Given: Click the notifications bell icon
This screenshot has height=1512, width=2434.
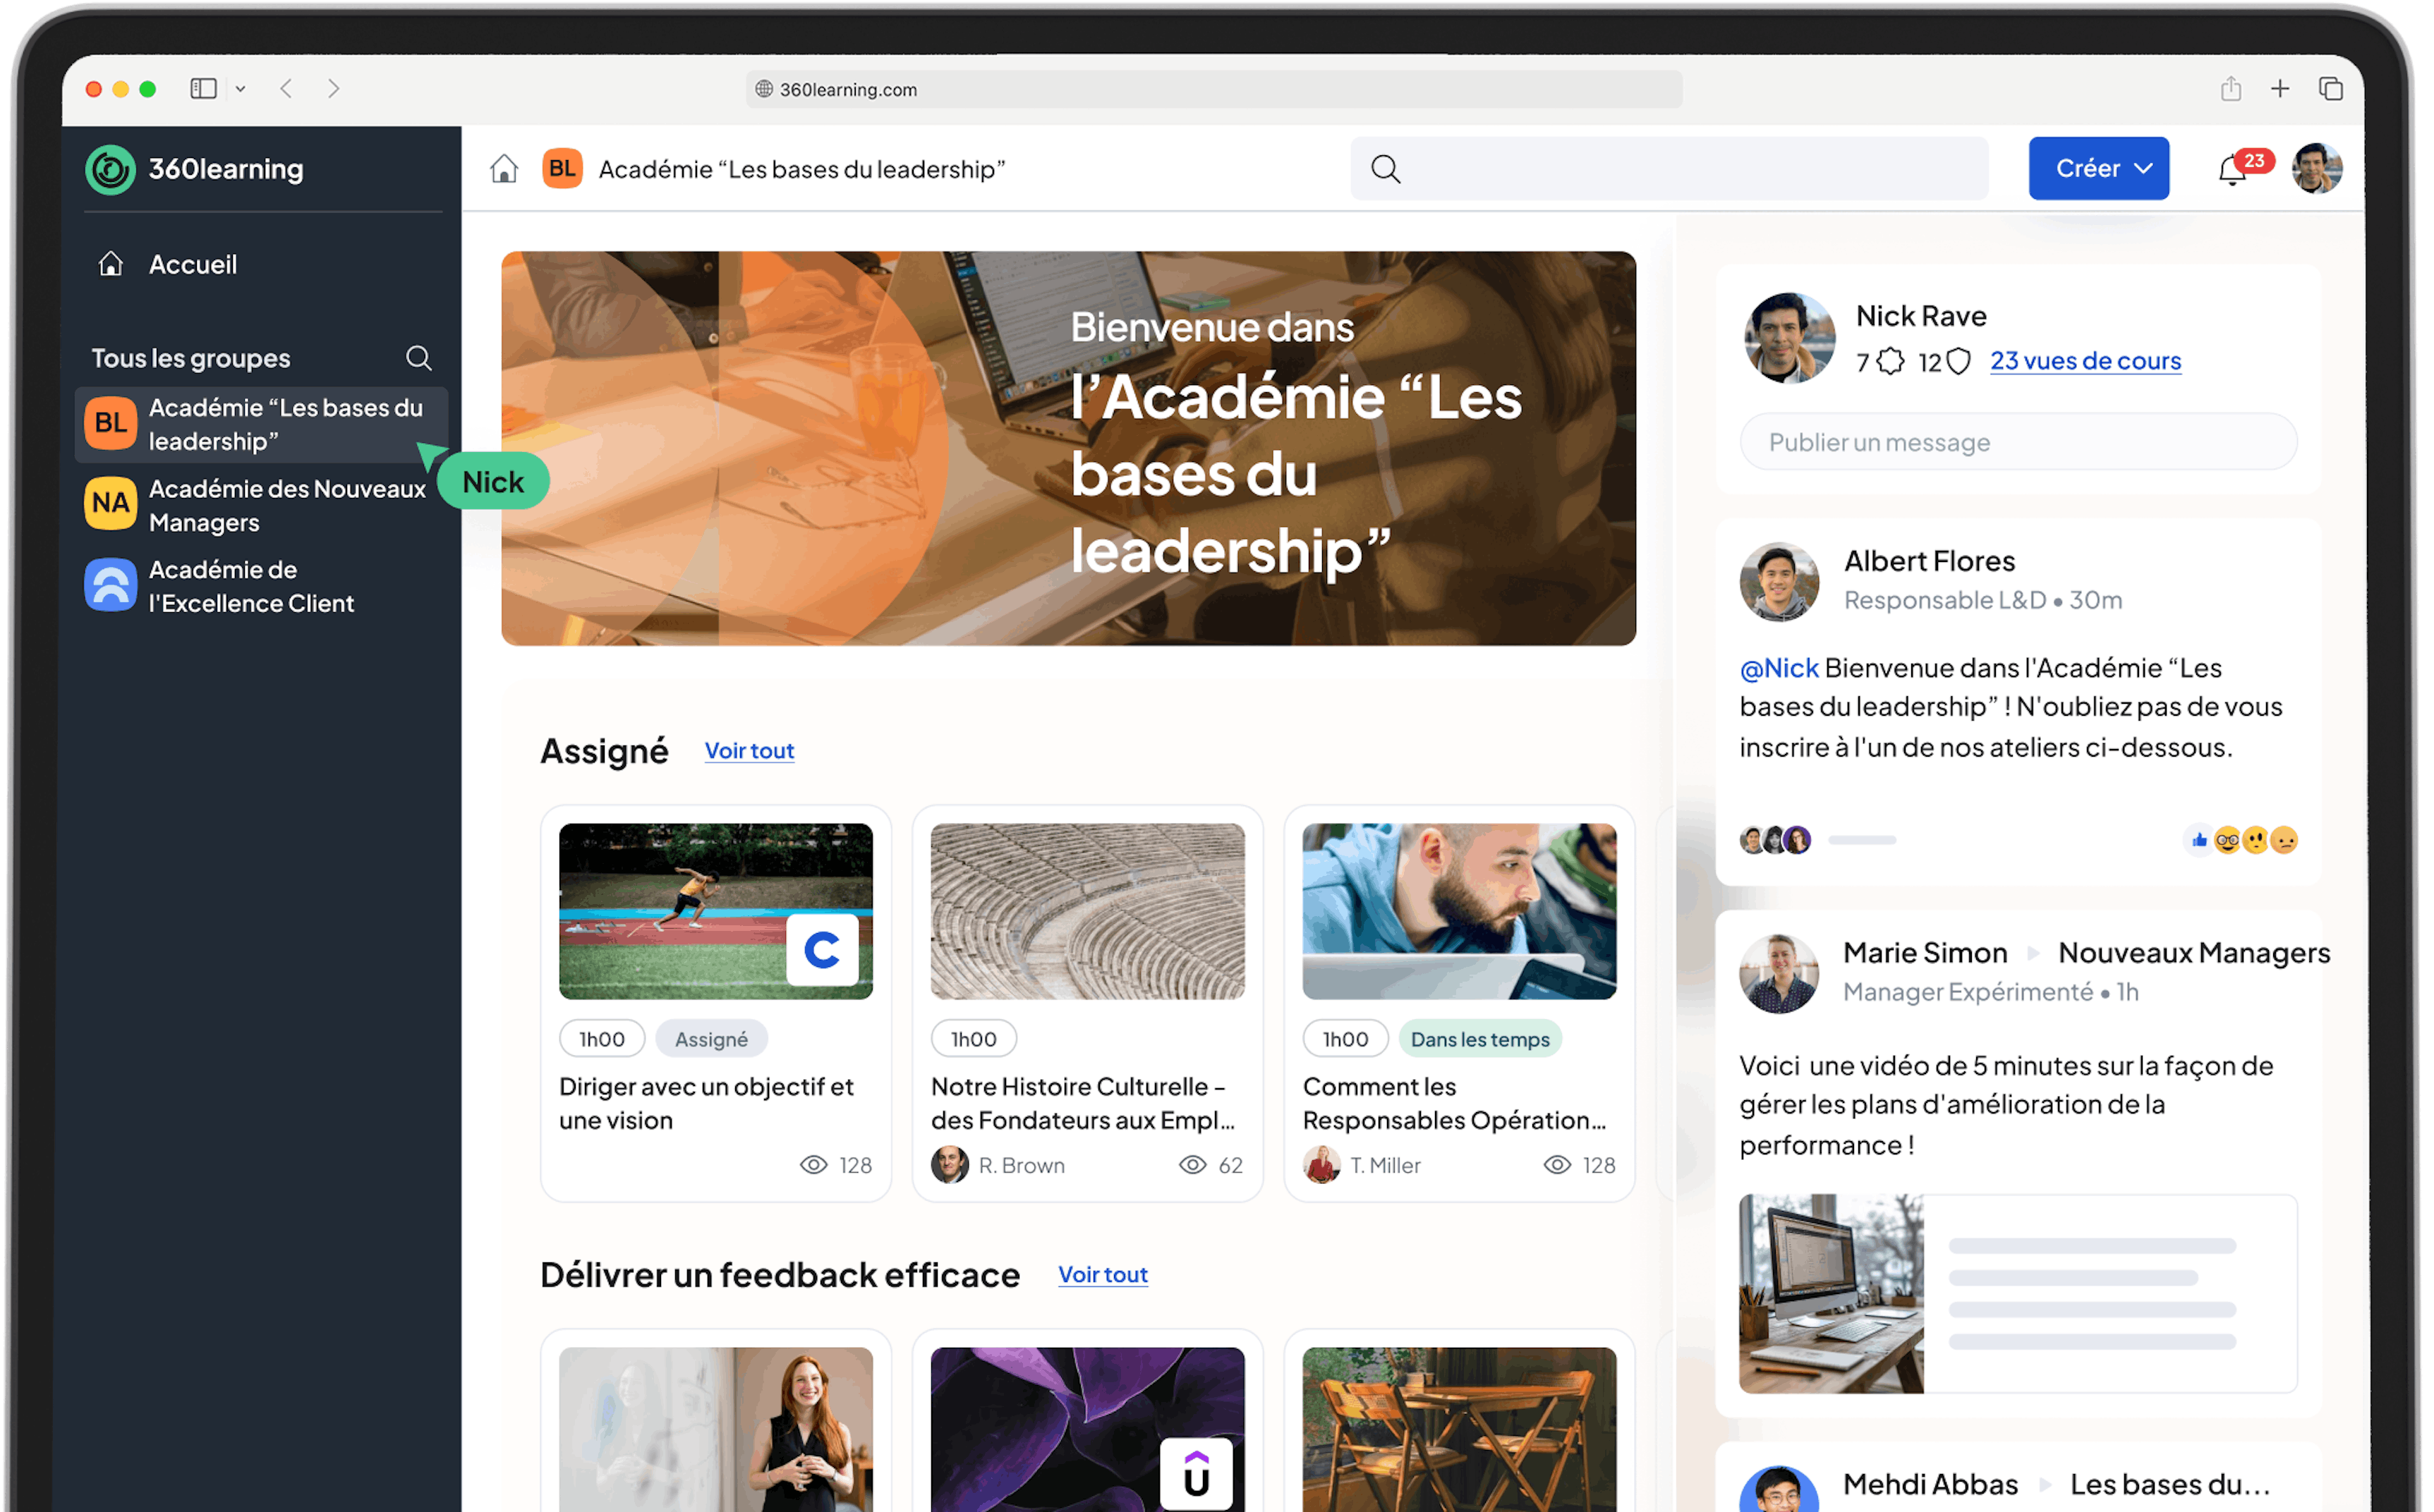Looking at the screenshot, I should coord(2231,171).
